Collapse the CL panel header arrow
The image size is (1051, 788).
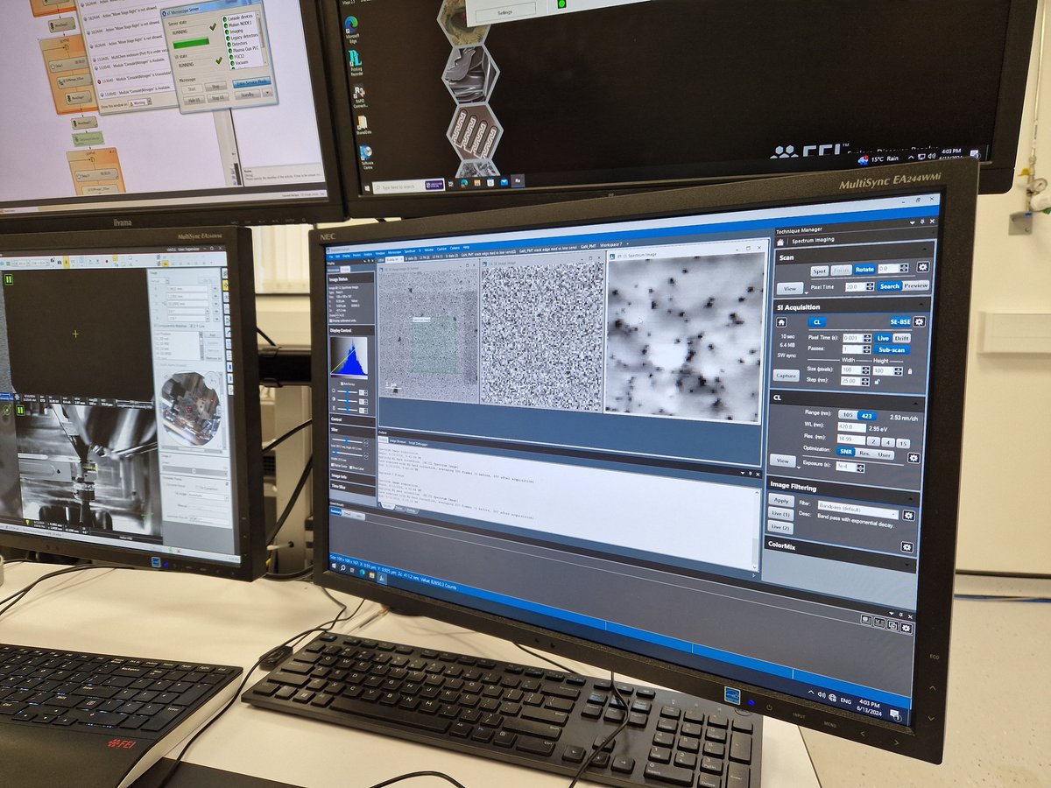915,404
